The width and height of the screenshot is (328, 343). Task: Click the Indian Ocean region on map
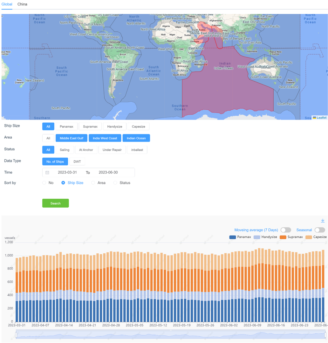click(223, 68)
